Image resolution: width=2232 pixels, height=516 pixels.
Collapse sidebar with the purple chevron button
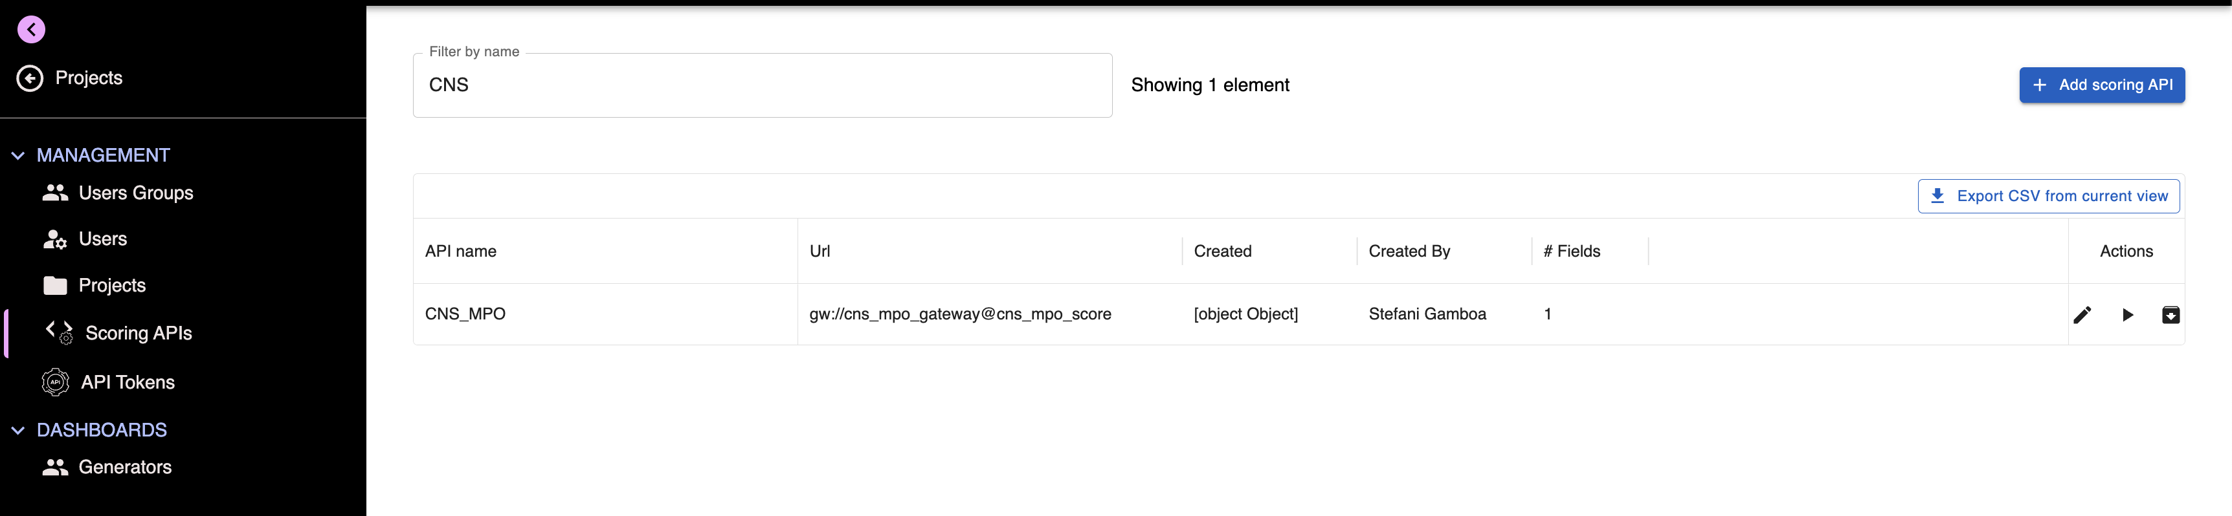point(31,30)
